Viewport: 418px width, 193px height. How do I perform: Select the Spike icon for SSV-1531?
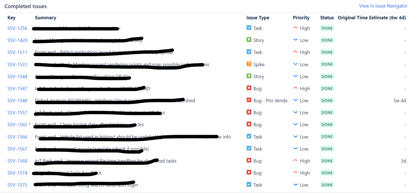click(249, 64)
